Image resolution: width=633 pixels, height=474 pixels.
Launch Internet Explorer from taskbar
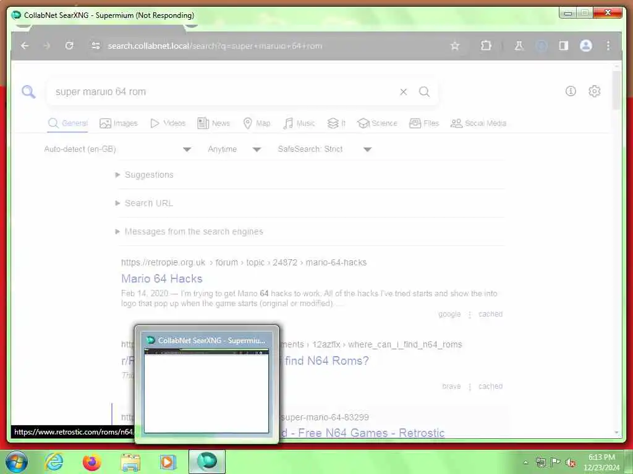click(54, 462)
